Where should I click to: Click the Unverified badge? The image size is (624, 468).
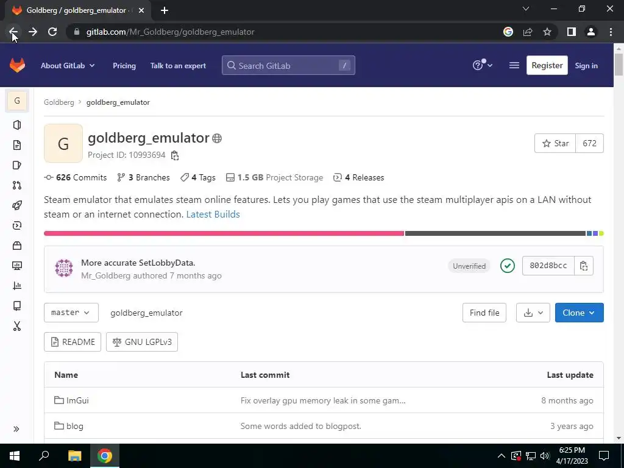[469, 266]
